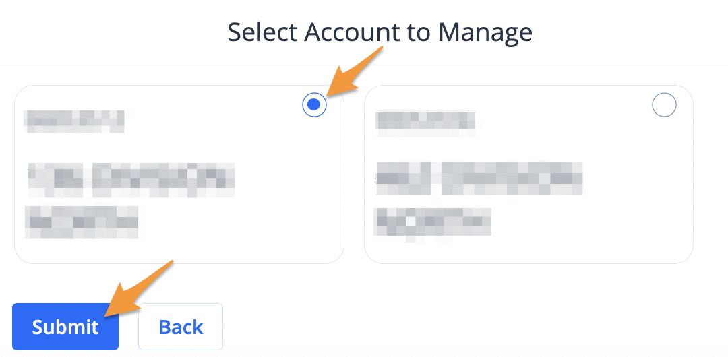Click the blurred bottom line in right card
The width and height of the screenshot is (728, 357).
pos(433,224)
